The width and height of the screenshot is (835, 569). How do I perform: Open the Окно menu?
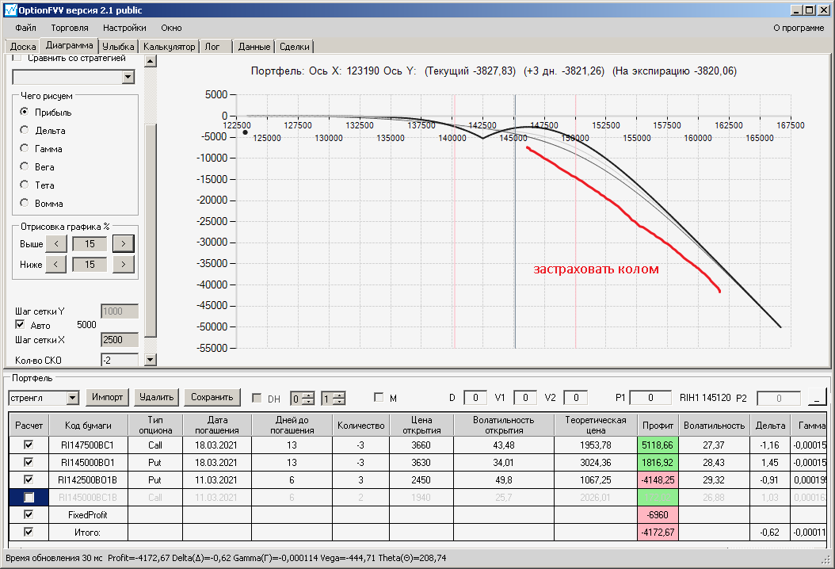171,28
